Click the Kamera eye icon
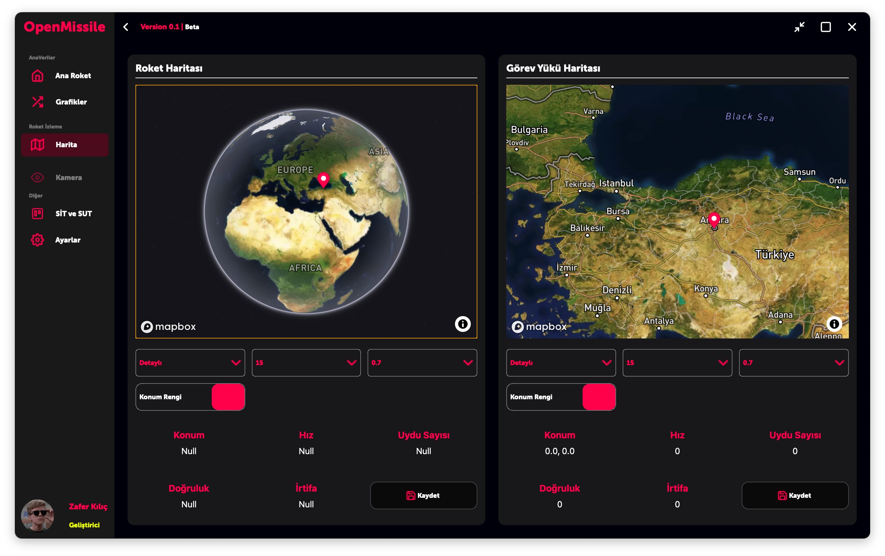 pyautogui.click(x=37, y=177)
